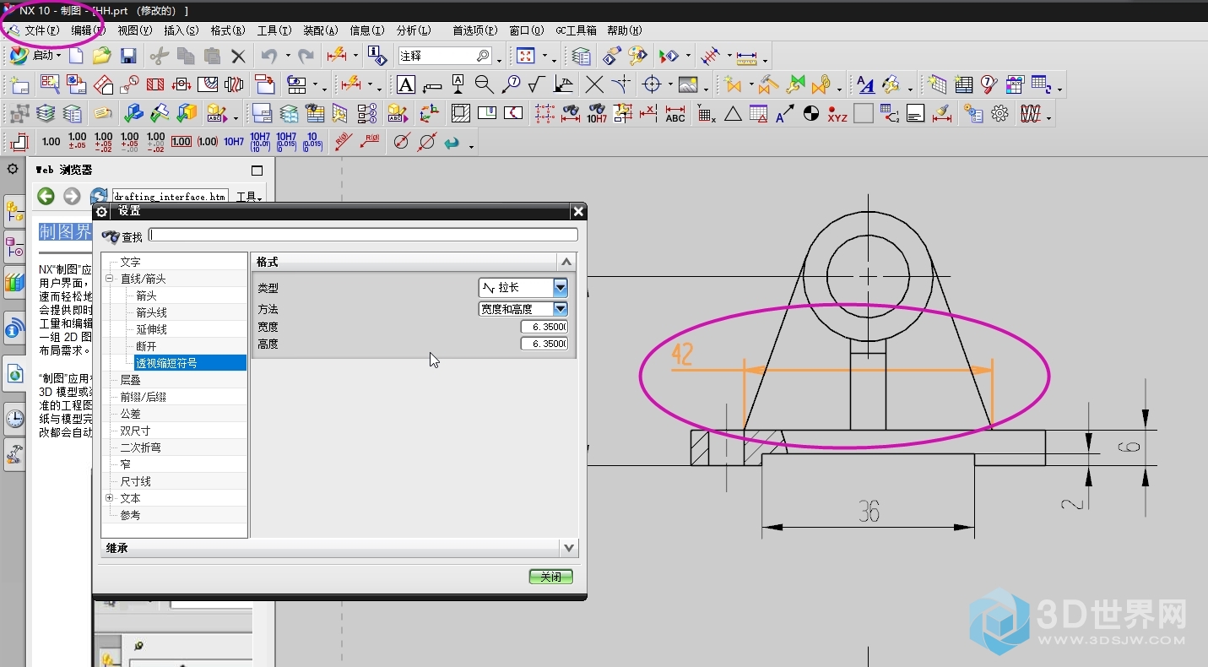Viewport: 1208px width, 667px height.
Task: Open the 格式 menu
Action: click(x=227, y=30)
